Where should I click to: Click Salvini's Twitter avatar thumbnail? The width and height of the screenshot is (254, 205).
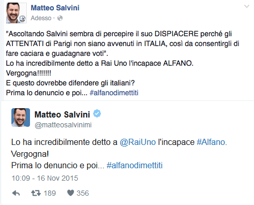pyautogui.click(x=21, y=118)
